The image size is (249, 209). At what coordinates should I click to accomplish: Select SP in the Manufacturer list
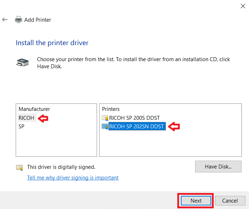[21, 127]
